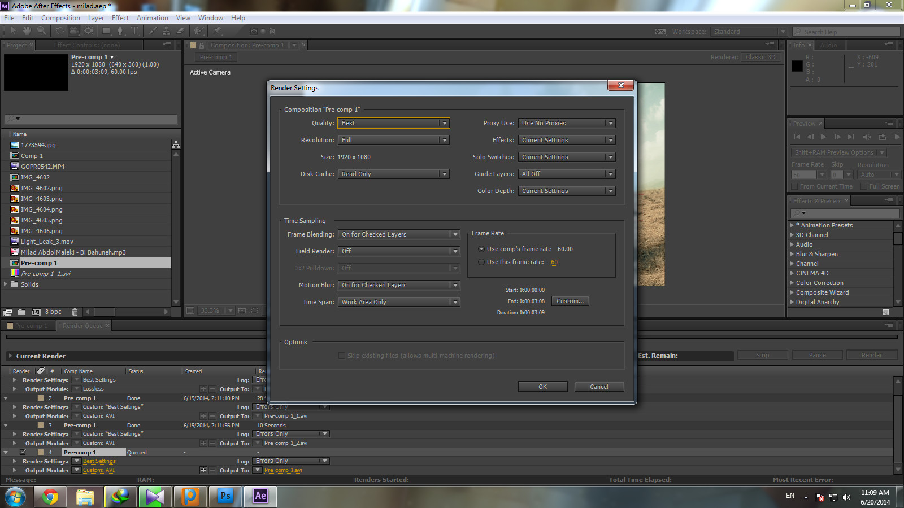Toggle the render checkbox for queue item 4
Image resolution: width=904 pixels, height=508 pixels.
coord(23,452)
